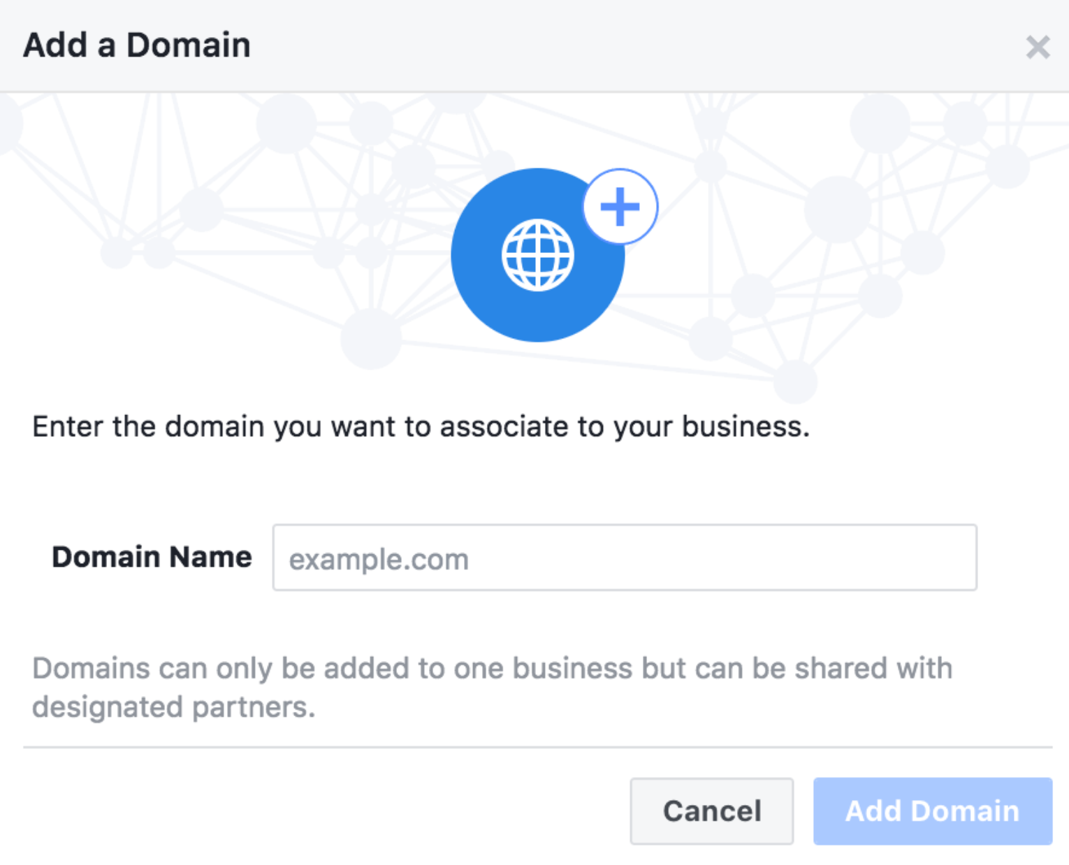Click the empty header bar beside the title
Image resolution: width=1069 pixels, height=865 pixels.
629,45
